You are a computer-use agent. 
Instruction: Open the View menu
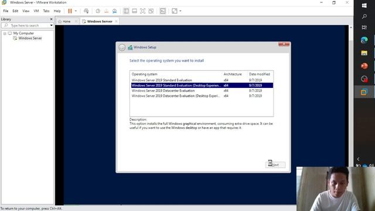26,11
